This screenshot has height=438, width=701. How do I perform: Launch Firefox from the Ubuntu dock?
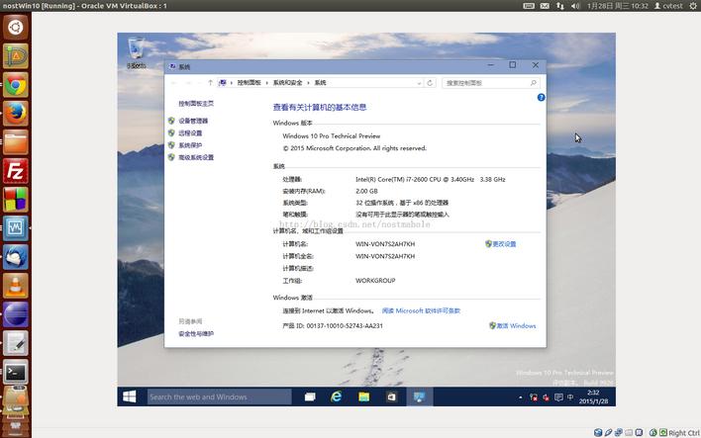pyautogui.click(x=16, y=114)
